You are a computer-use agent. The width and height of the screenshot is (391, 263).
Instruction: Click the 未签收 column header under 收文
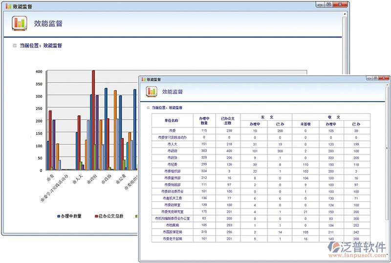click(x=305, y=124)
